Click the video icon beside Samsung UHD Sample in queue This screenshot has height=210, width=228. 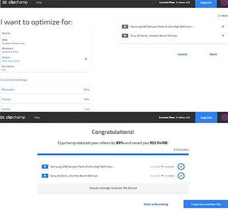coord(125,26)
